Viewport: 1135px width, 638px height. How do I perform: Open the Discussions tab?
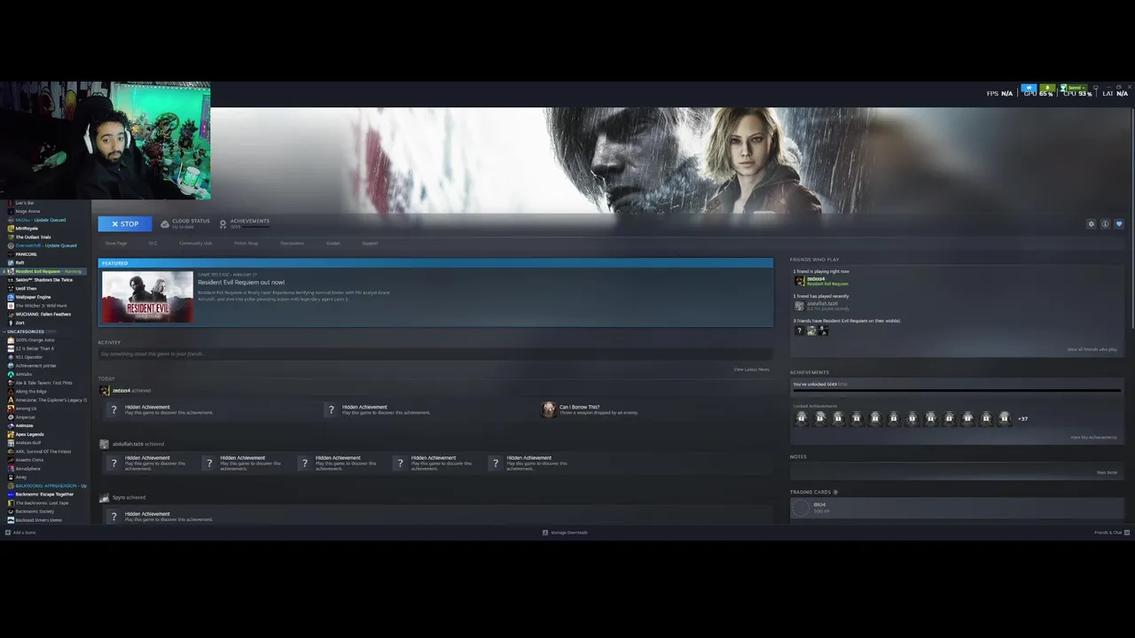[292, 243]
